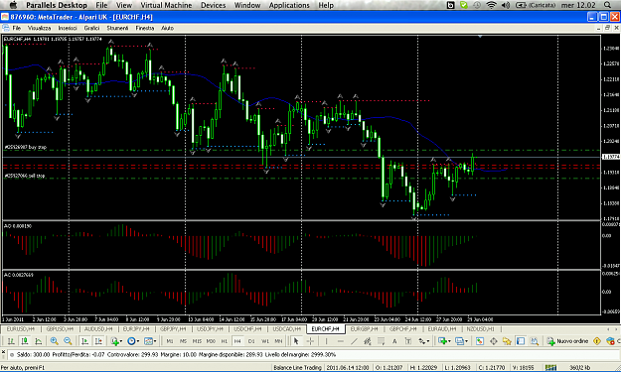The width and height of the screenshot is (621, 372).
Task: Click Expert Advisors icon after MetaEditor
Action: pos(611,341)
